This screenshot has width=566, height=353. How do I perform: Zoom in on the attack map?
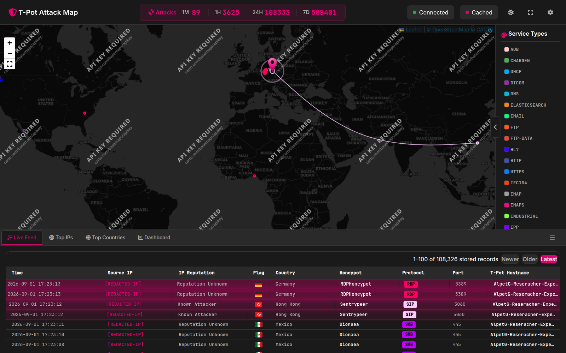tap(10, 43)
